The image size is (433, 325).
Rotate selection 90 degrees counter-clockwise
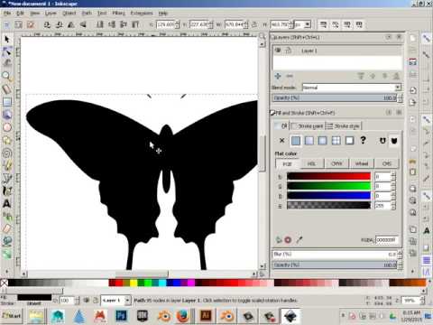[x=47, y=24]
